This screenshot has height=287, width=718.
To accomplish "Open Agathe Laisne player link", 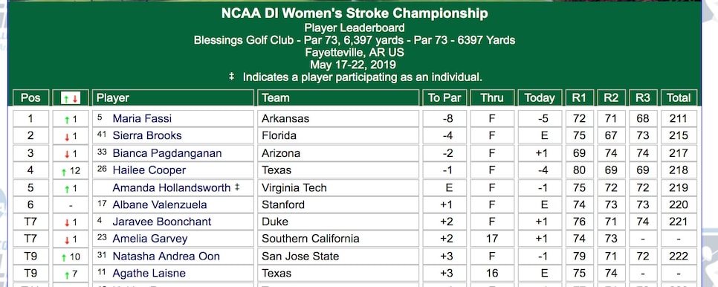I will (x=149, y=274).
